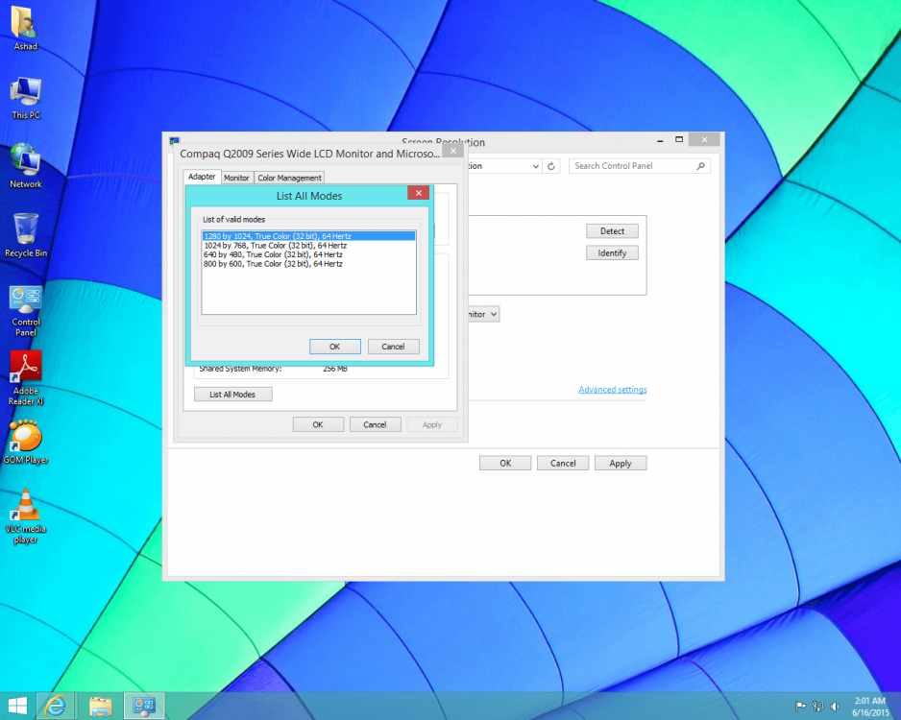Click the Identify button

[x=612, y=253]
